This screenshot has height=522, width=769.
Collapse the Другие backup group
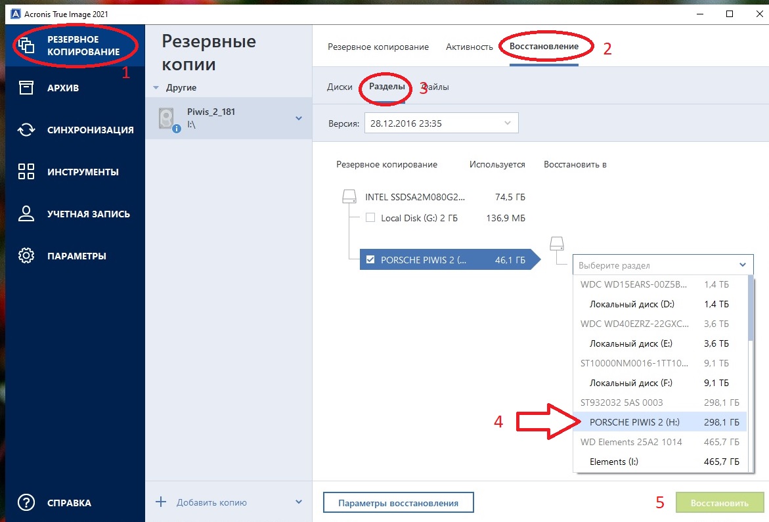[156, 88]
